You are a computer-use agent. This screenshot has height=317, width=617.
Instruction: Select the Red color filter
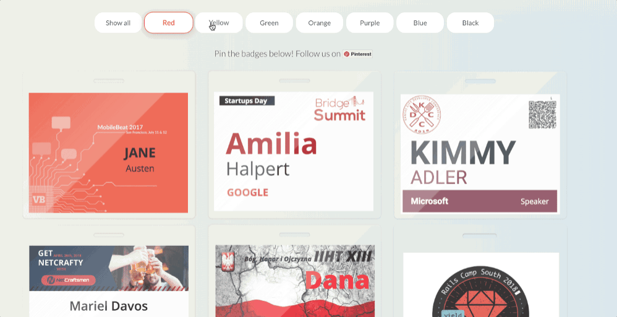tap(168, 23)
